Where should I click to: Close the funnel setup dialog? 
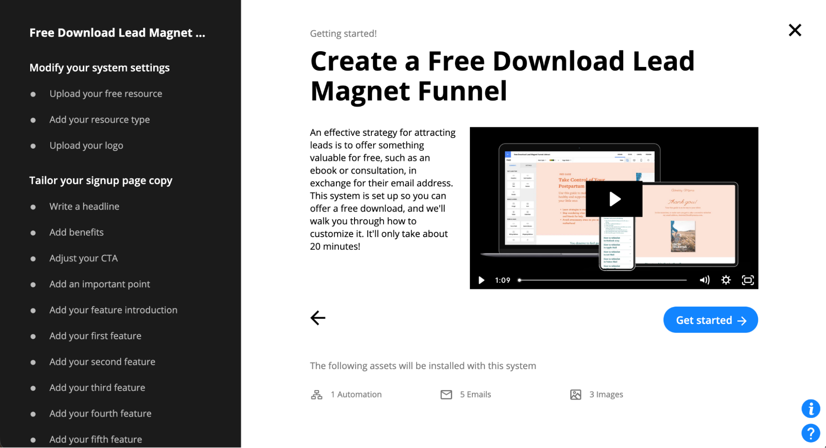795,30
